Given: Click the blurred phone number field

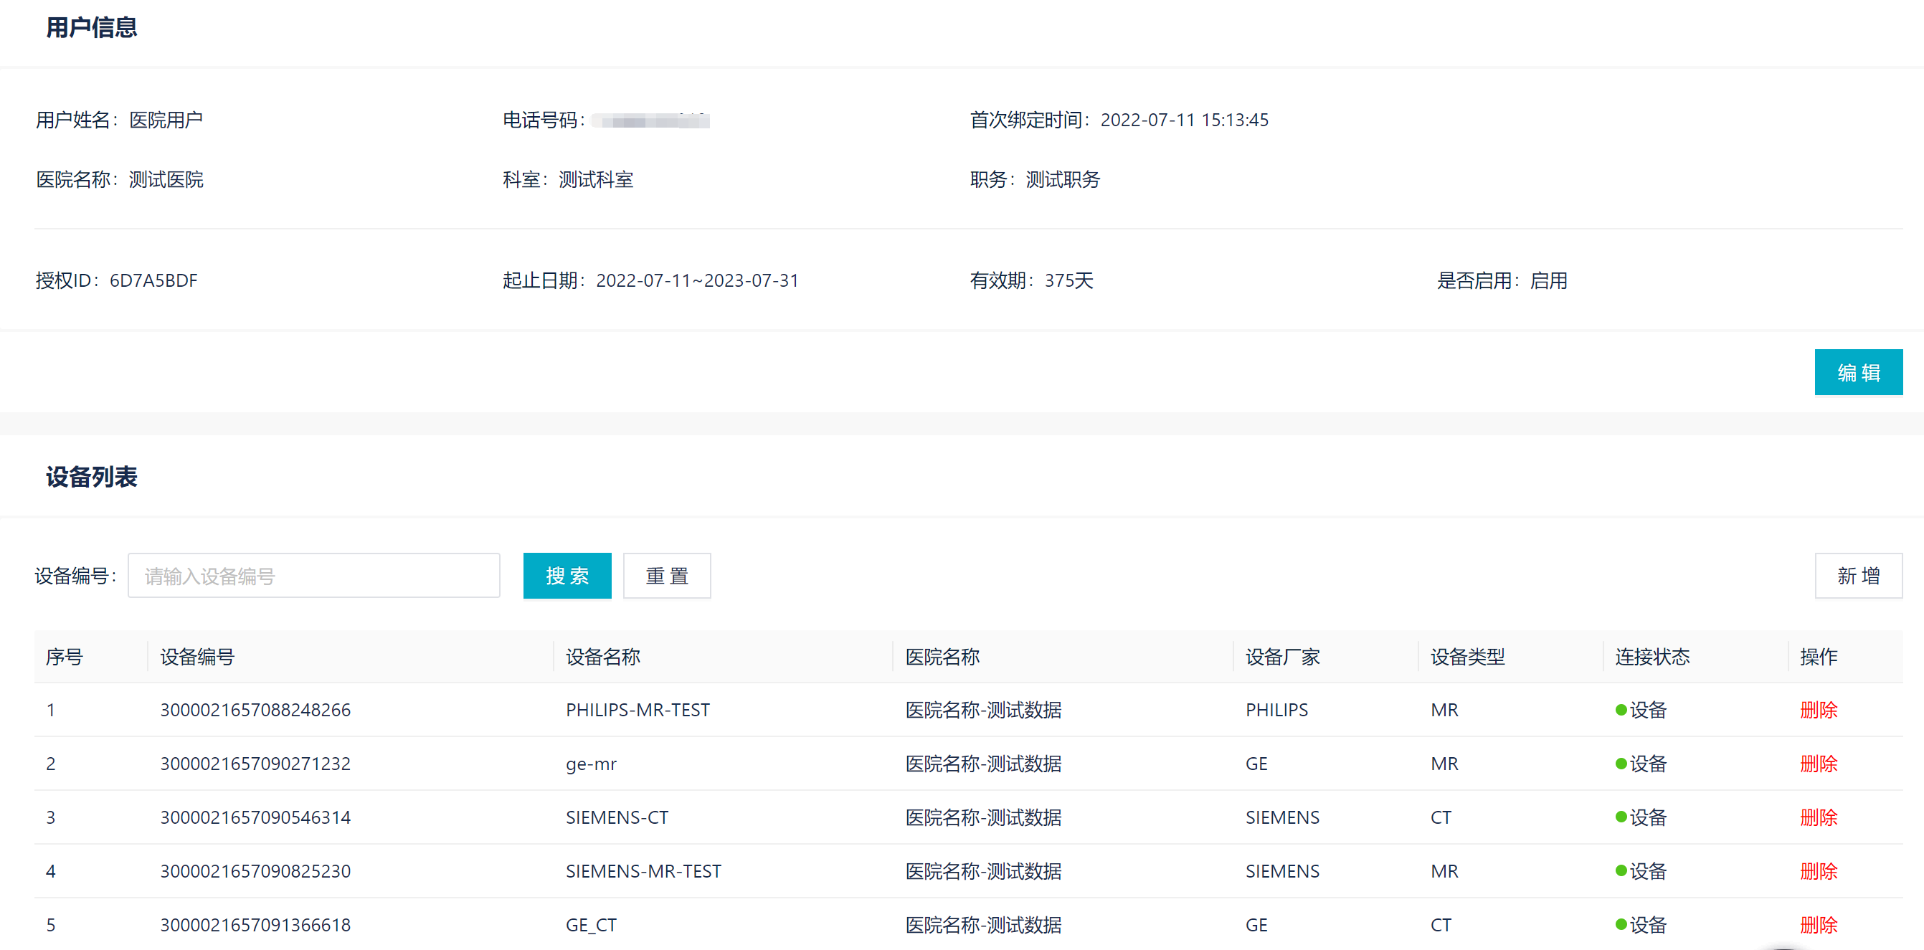Looking at the screenshot, I should point(650,120).
